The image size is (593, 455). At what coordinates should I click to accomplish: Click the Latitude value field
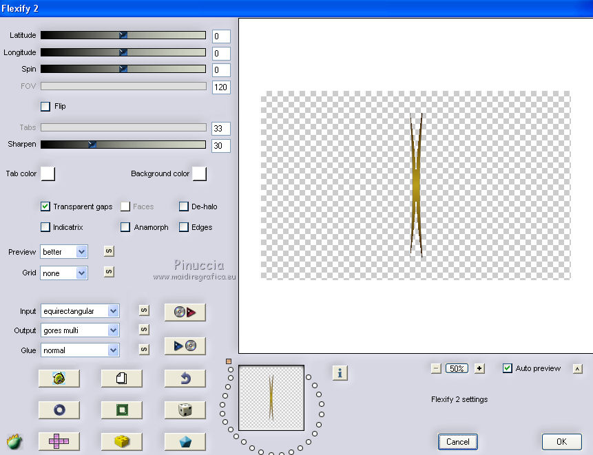click(221, 36)
